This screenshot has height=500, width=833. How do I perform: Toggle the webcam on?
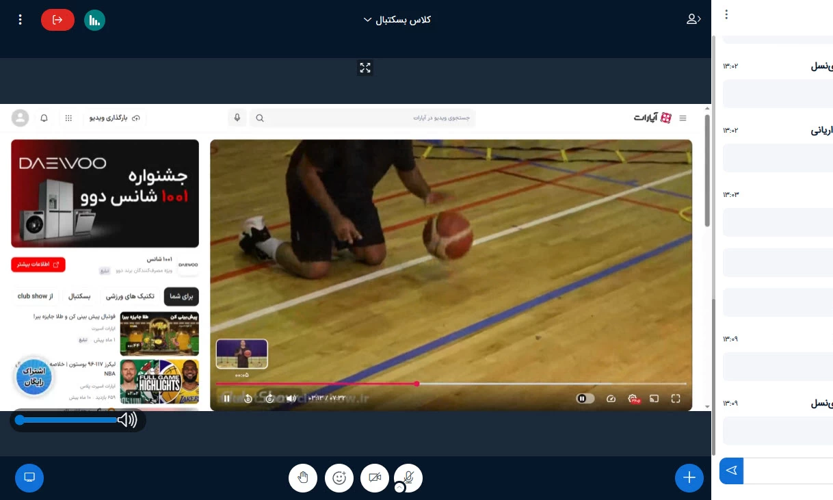pos(375,477)
